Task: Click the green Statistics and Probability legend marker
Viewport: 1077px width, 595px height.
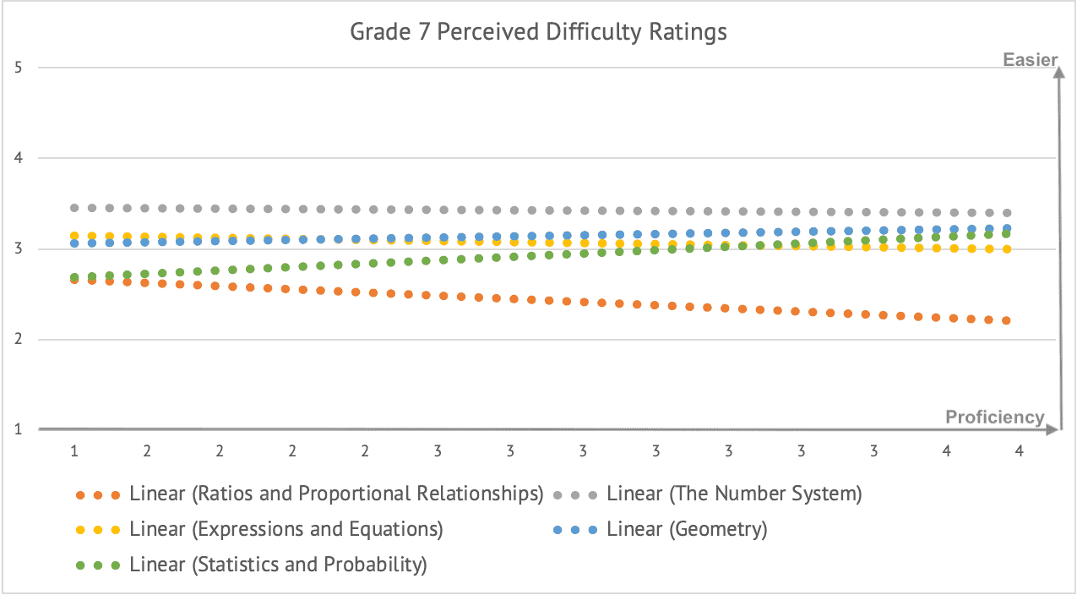Action: pos(98,565)
